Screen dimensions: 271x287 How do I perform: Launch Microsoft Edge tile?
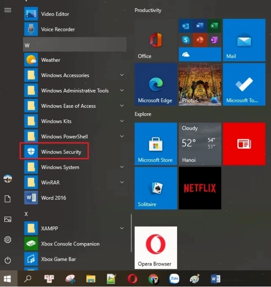point(156,84)
